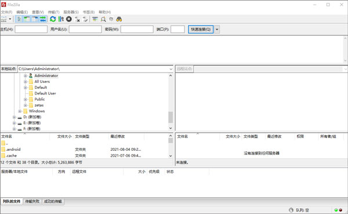Open the 文件(F) menu
The height and width of the screenshot is (214, 348).
point(6,12)
